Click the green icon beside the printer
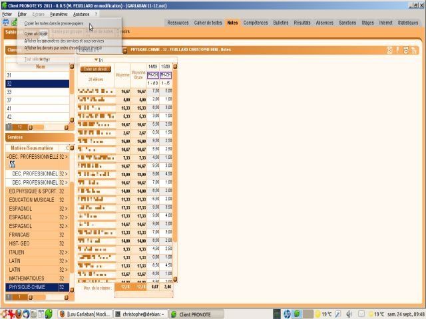The image size is (426, 319). point(14,22)
